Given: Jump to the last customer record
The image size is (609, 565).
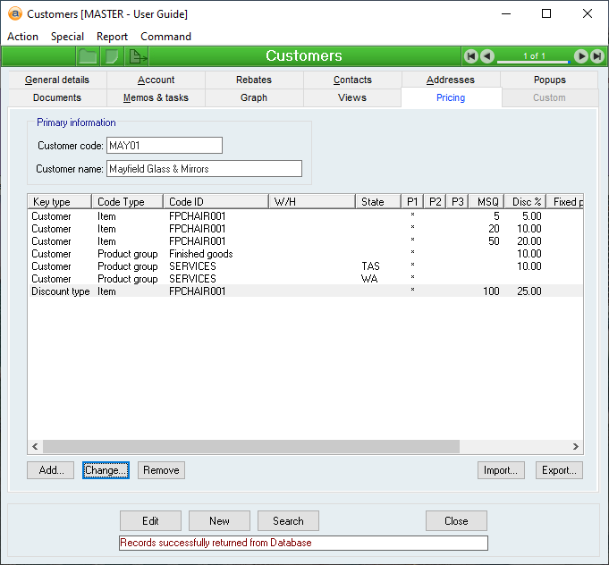Looking at the screenshot, I should (596, 56).
